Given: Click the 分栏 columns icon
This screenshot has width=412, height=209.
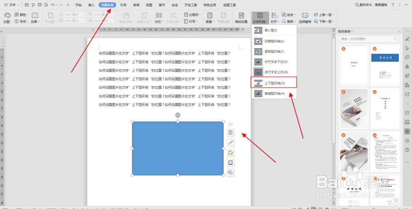Looking at the screenshot, I should coord(159,15).
